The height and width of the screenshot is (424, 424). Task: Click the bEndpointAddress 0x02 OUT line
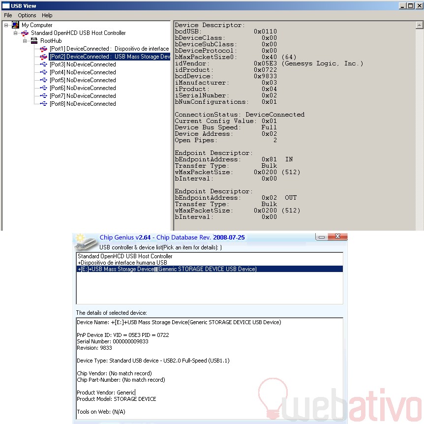pos(236,198)
